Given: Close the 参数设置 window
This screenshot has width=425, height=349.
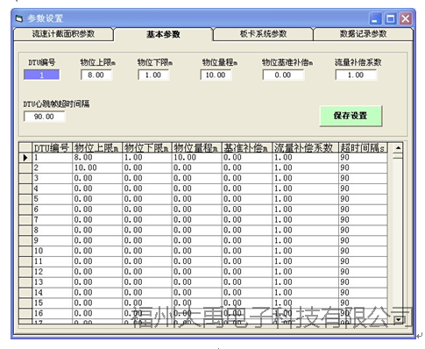Looking at the screenshot, I should pos(406,19).
